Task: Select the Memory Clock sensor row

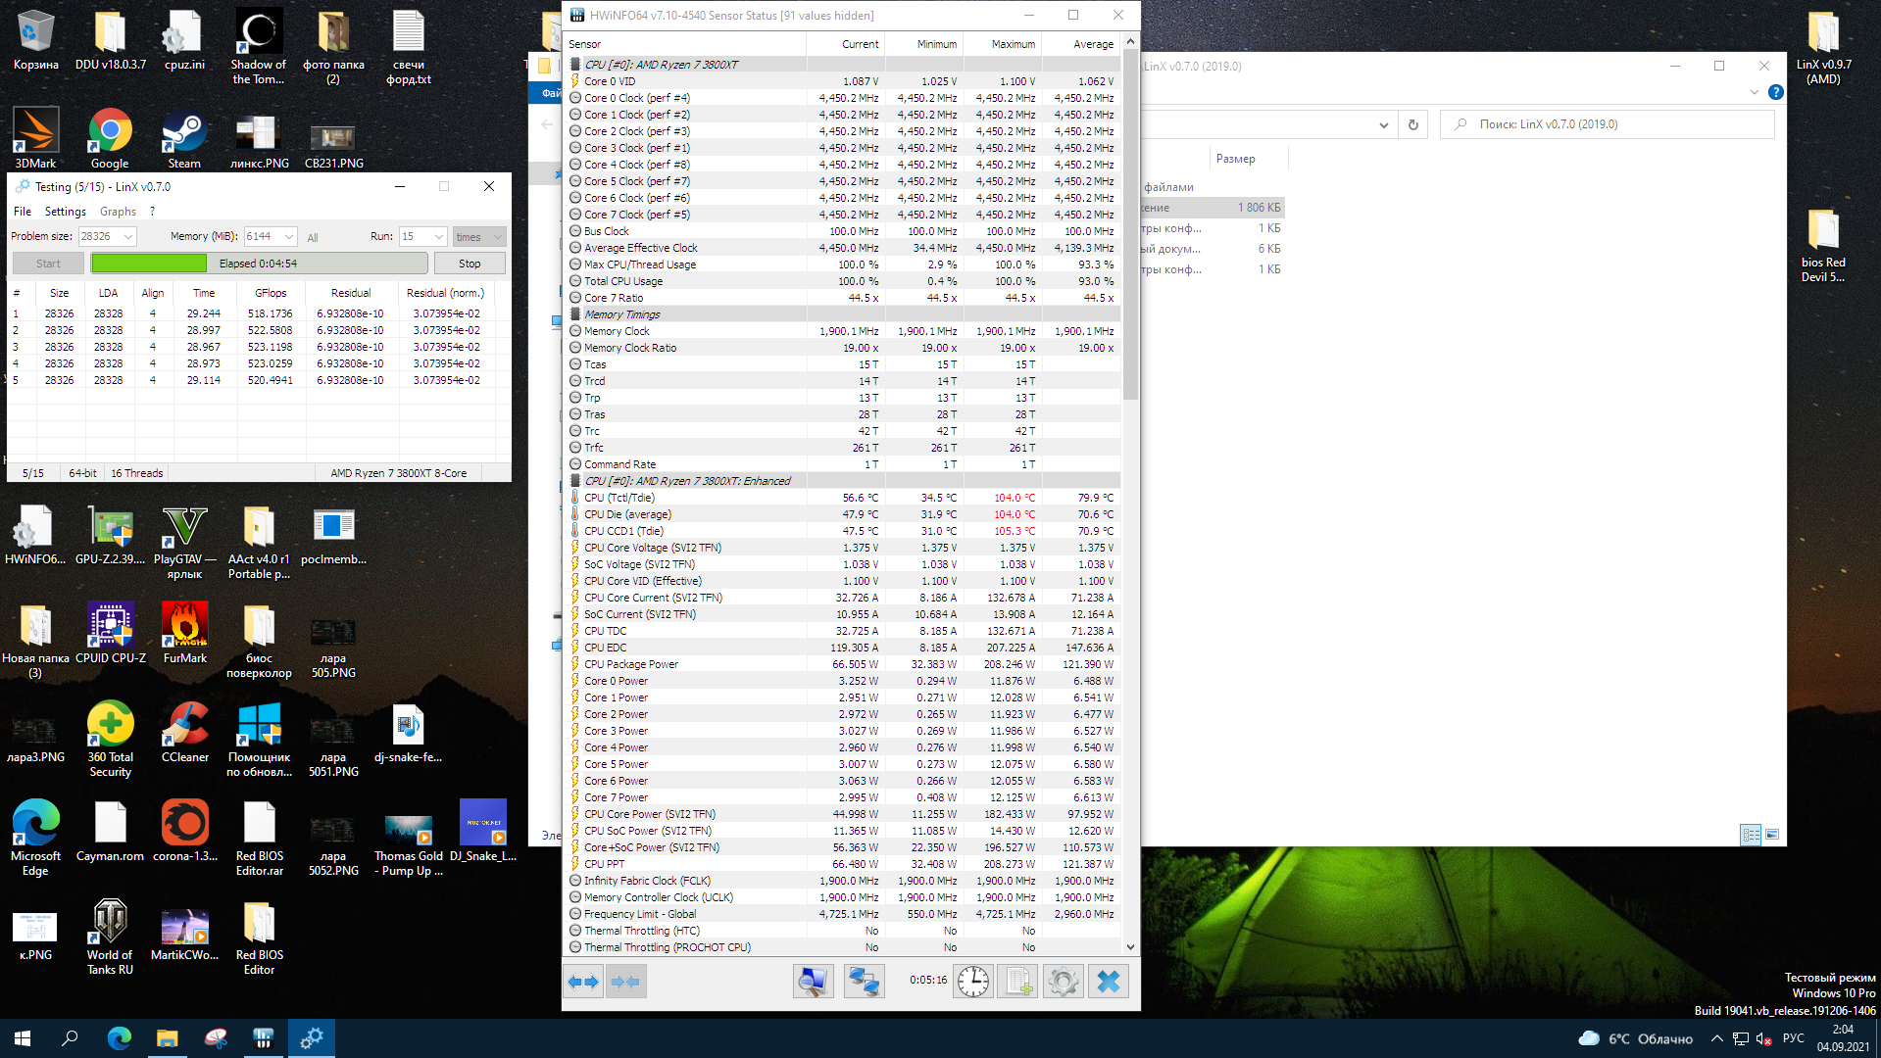Action: 843,331
